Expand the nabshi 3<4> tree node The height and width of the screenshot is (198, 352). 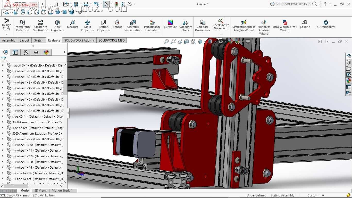click(x=3, y=65)
